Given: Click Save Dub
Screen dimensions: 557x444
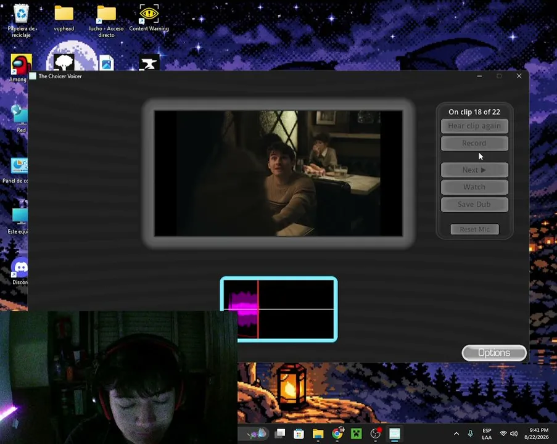Looking at the screenshot, I should pyautogui.click(x=474, y=205).
